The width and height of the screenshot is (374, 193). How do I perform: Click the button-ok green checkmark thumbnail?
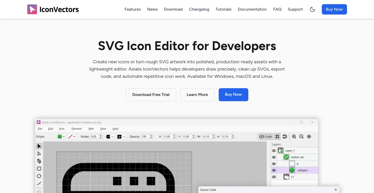click(286, 157)
